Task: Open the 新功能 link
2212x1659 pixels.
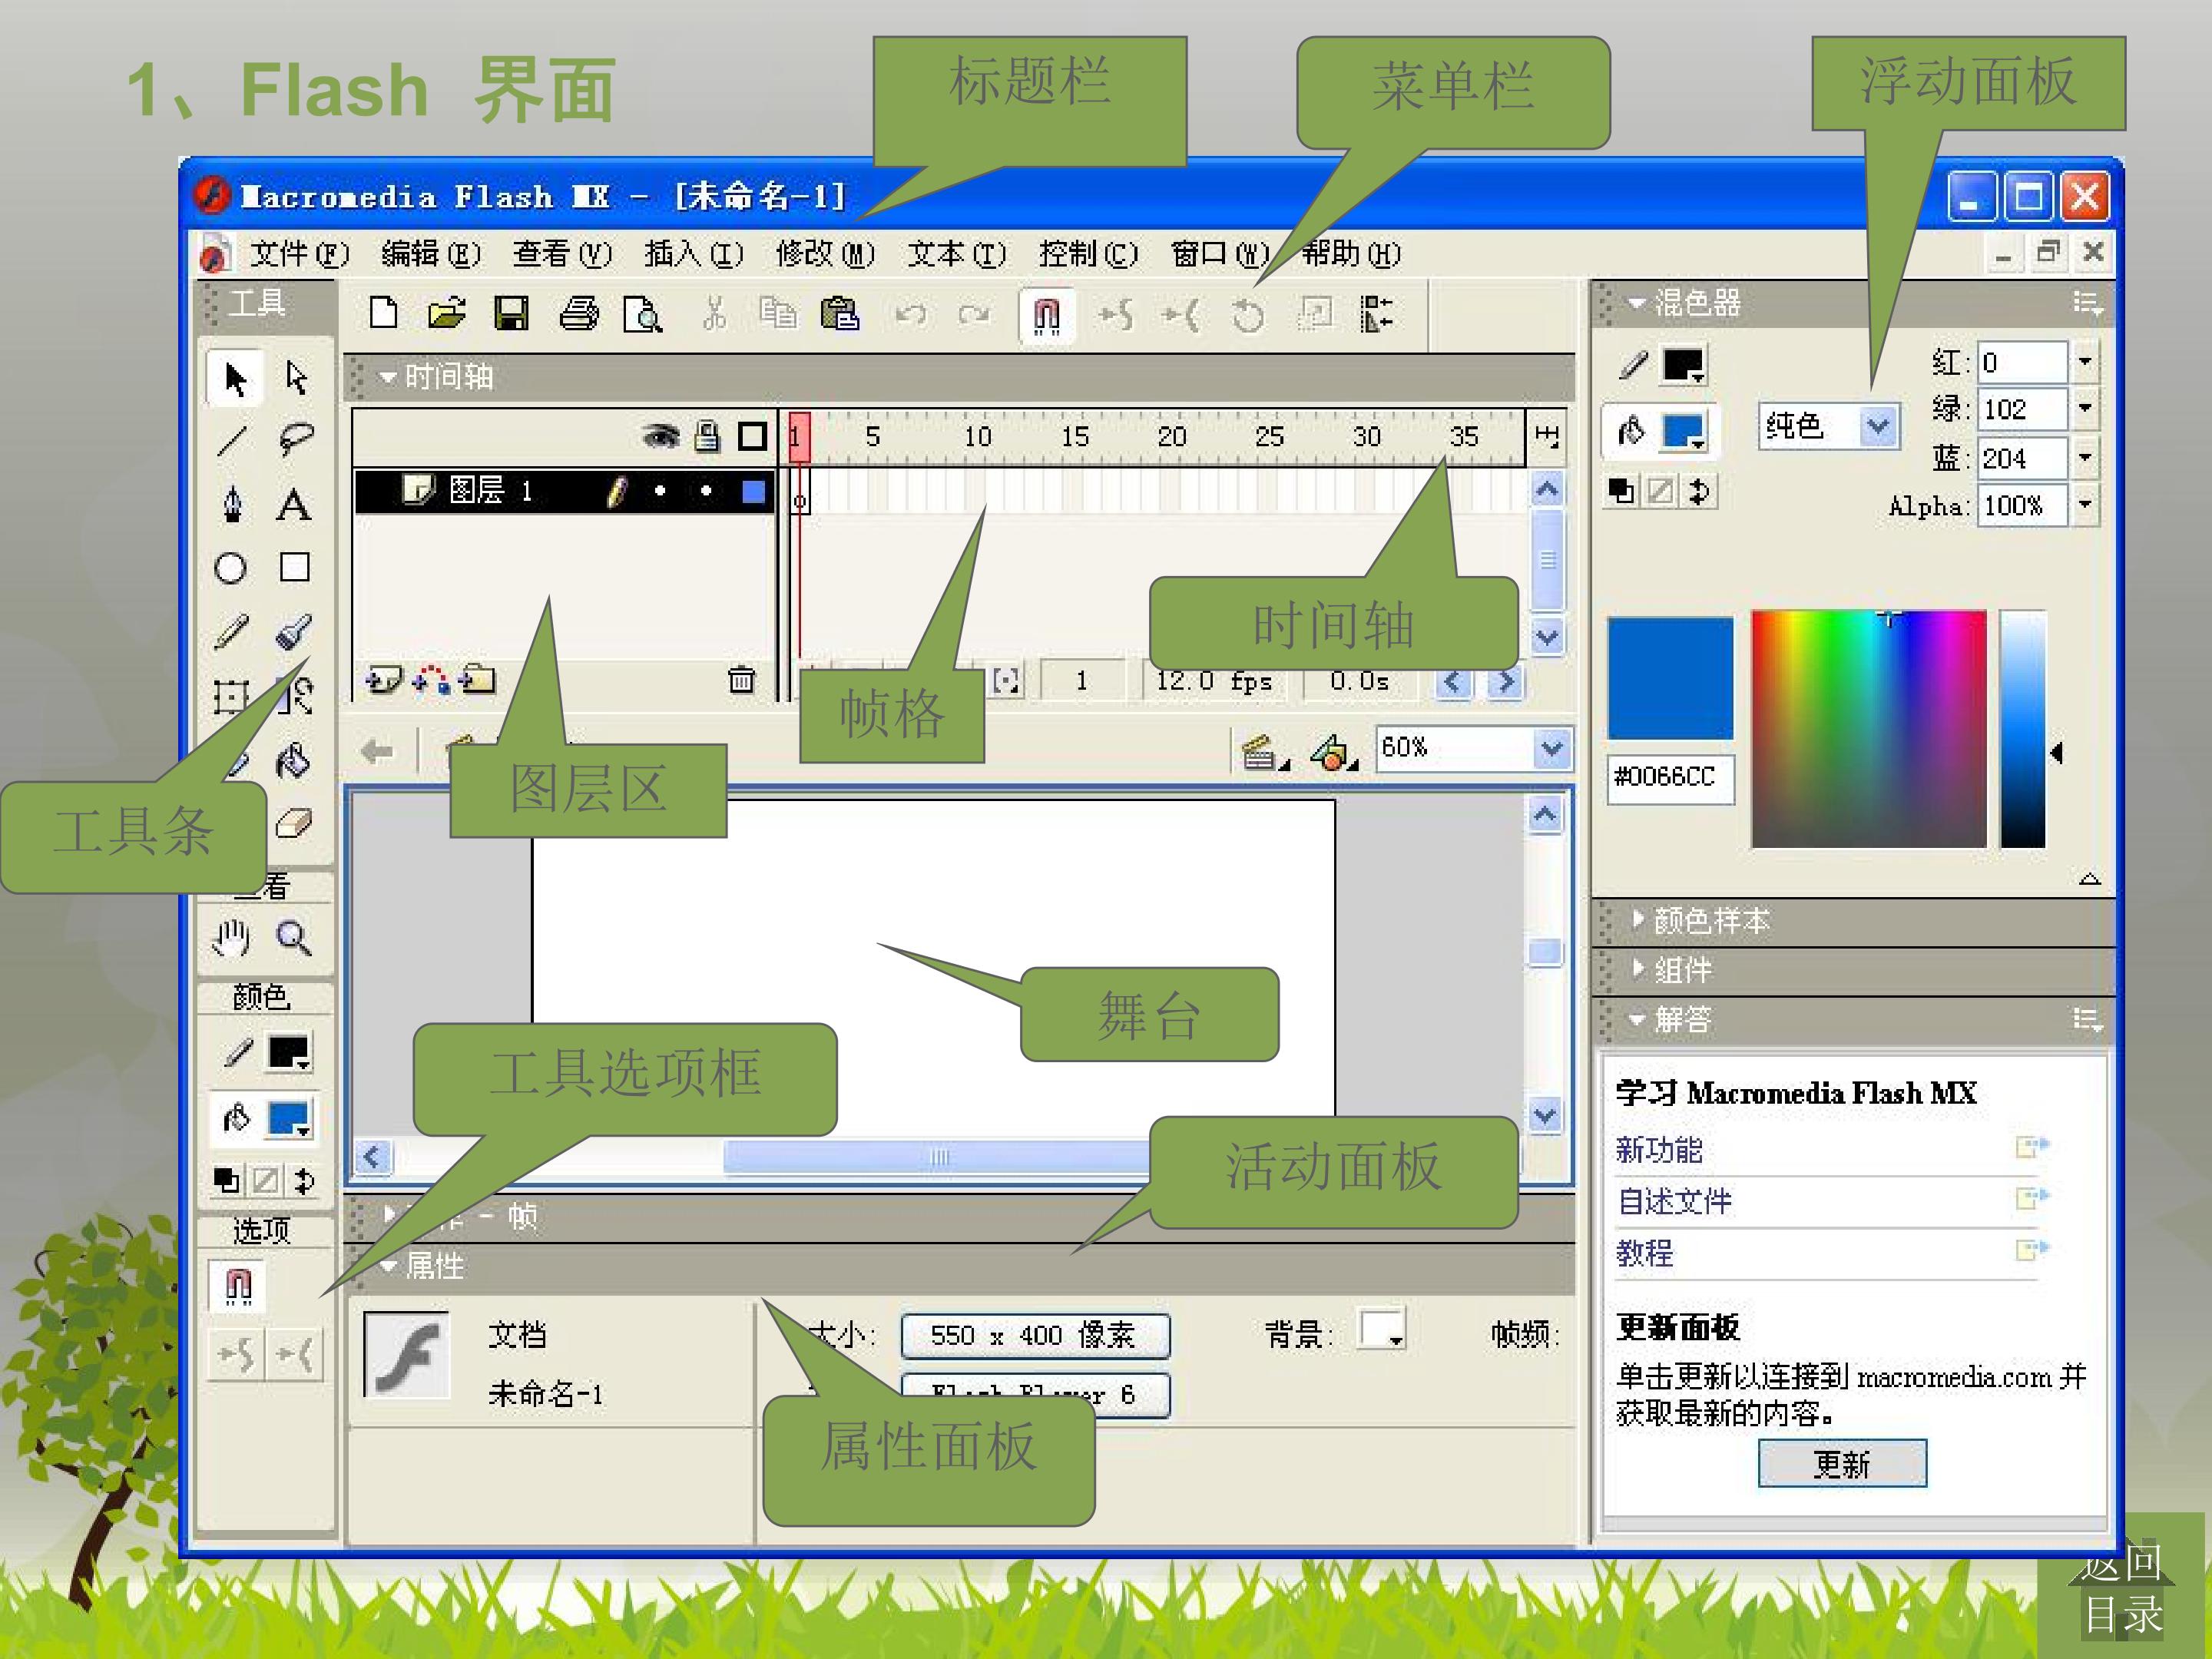Action: coord(1659,1150)
